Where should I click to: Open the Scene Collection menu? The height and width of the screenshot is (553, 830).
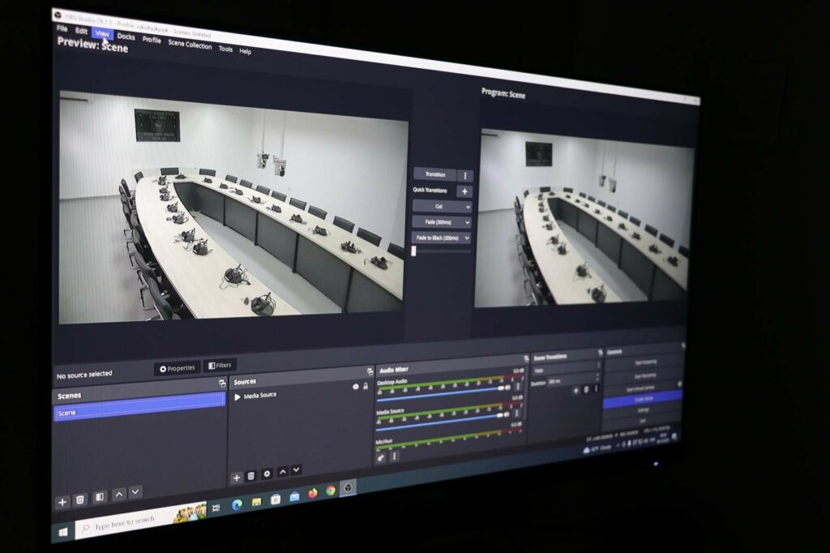pyautogui.click(x=190, y=45)
